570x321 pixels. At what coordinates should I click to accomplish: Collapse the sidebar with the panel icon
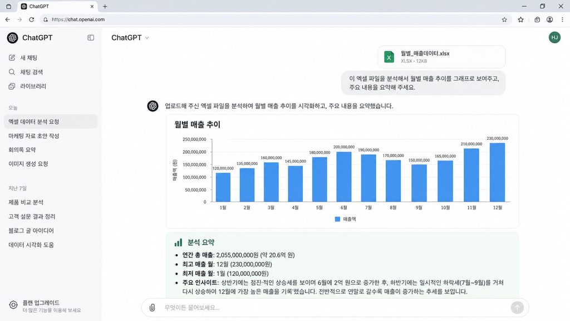(91, 37)
